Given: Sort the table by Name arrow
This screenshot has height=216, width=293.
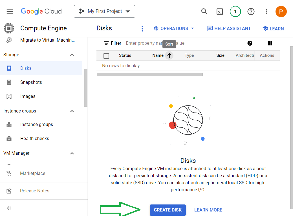Looking at the screenshot, I should coord(169,55).
